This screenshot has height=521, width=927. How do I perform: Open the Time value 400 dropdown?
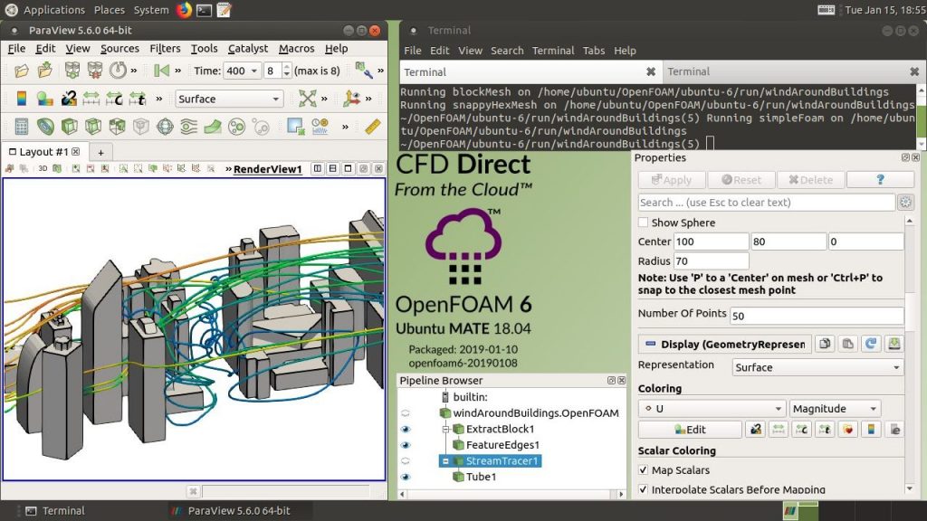click(x=243, y=71)
